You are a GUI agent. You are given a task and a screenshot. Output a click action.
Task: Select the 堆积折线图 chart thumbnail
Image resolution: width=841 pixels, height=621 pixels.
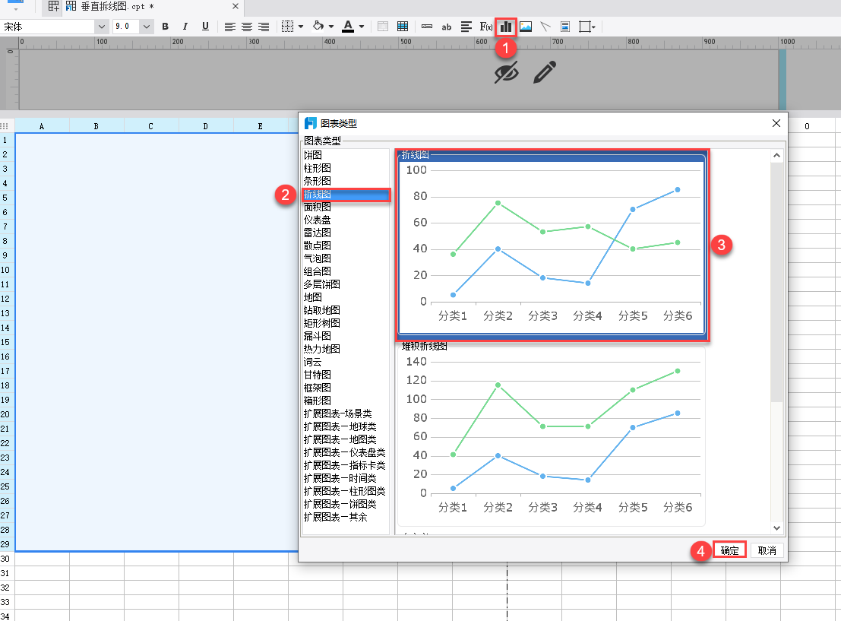(551, 433)
